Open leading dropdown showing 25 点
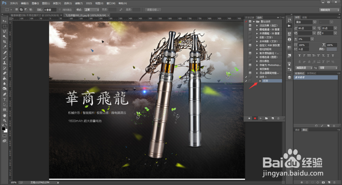Image resolution: width=342 pixels, height=185 pixels. click(335, 28)
